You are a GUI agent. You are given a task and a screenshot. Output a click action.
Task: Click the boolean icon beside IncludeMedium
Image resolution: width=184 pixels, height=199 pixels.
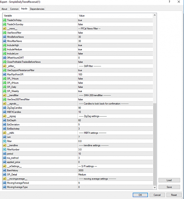coord(4,49)
